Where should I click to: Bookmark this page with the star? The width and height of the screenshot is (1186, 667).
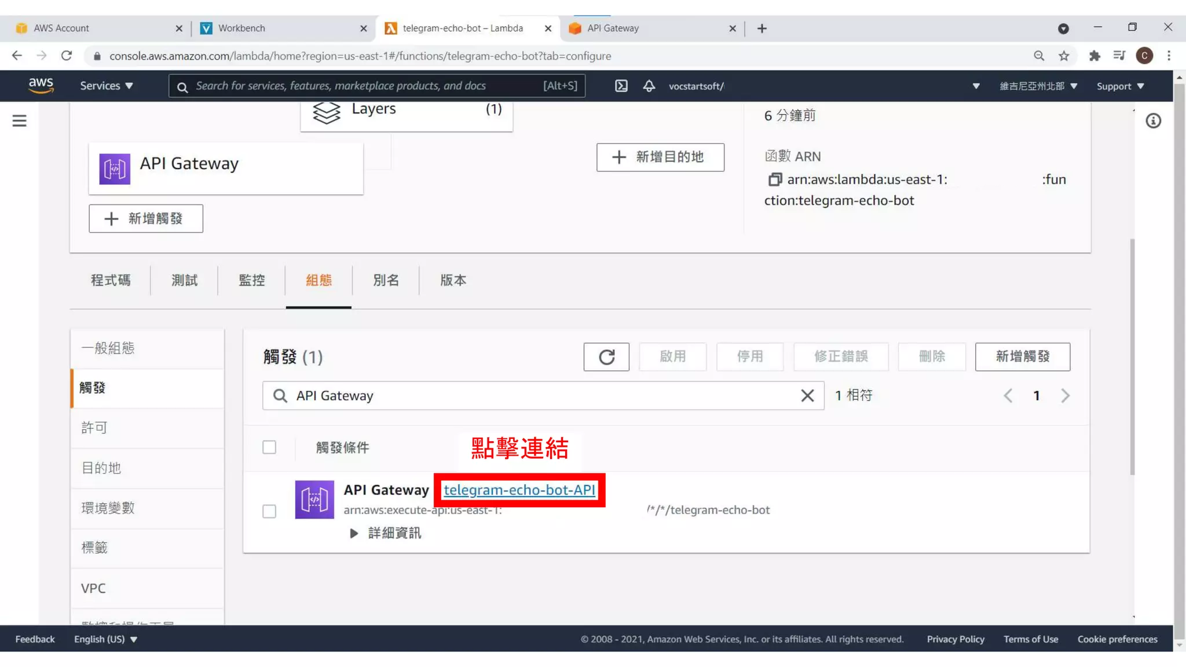[1064, 56]
